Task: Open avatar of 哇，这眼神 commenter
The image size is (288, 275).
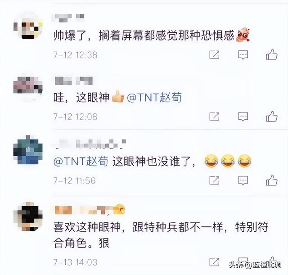Action: click(x=28, y=87)
